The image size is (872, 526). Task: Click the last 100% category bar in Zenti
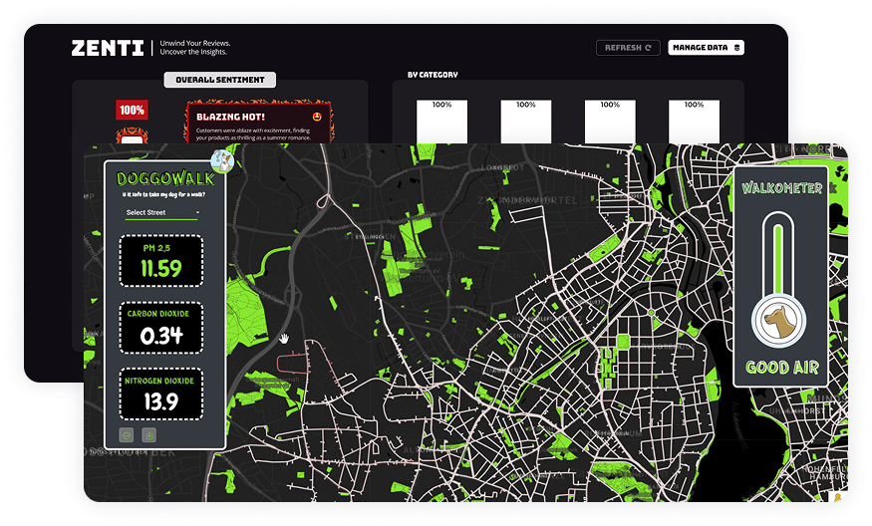click(694, 122)
